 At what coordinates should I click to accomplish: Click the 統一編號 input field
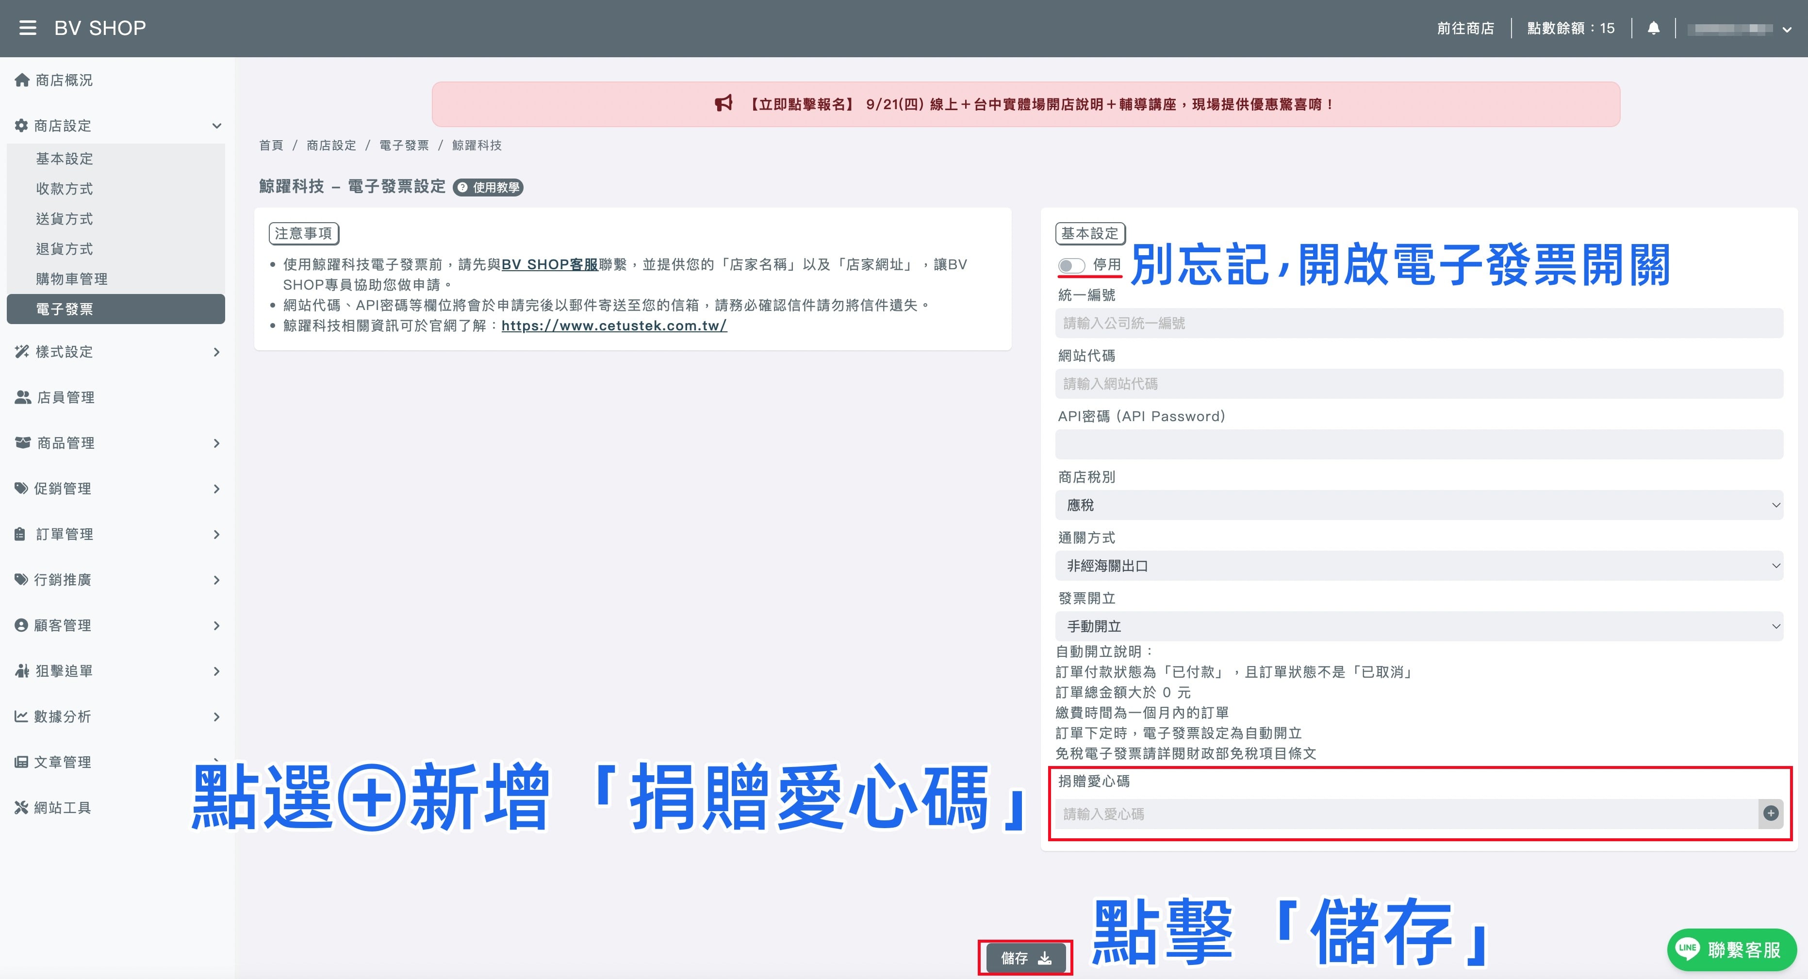coord(1419,323)
